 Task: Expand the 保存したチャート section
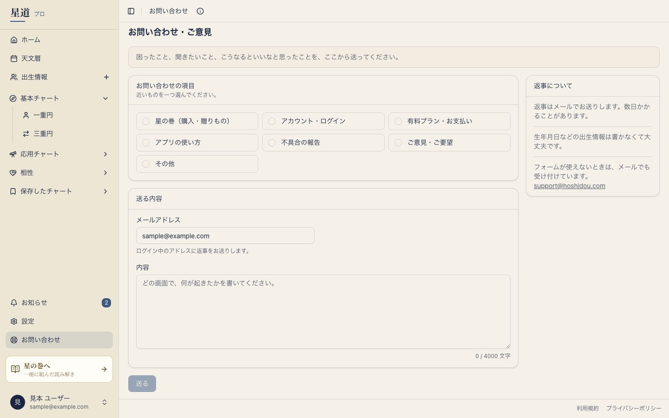click(59, 191)
